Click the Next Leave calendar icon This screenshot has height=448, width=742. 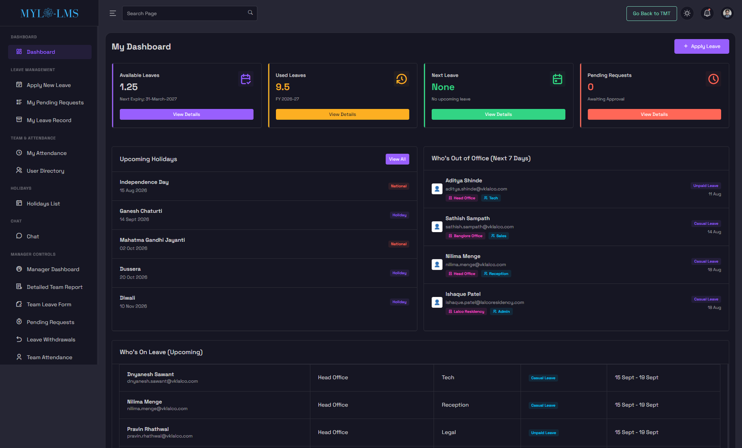tap(557, 79)
